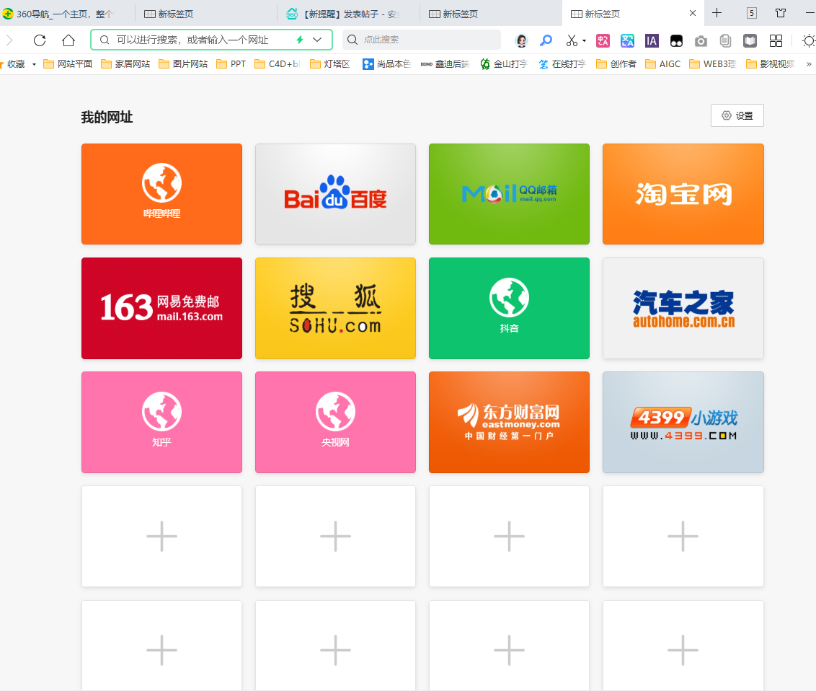Open the 163 网易免费邮 tile
The height and width of the screenshot is (691, 816).
coord(162,308)
